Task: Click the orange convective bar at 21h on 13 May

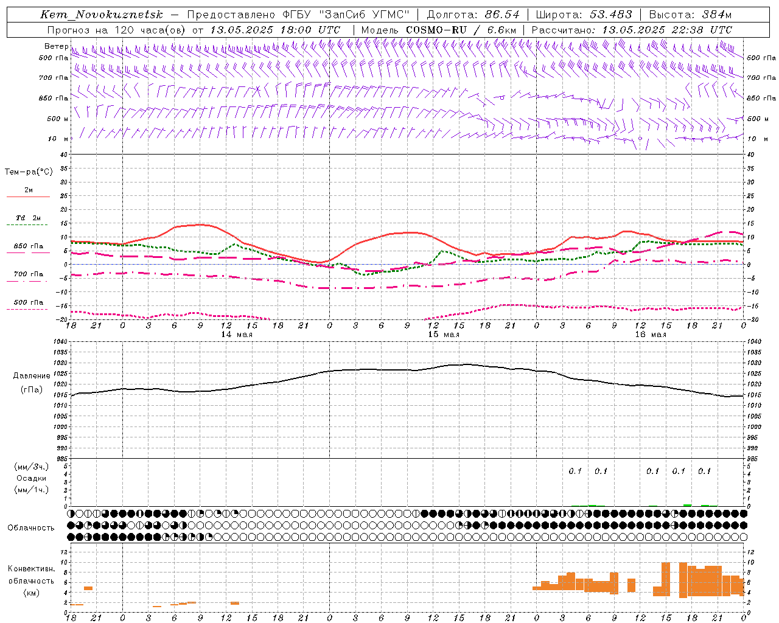Action: (88, 588)
